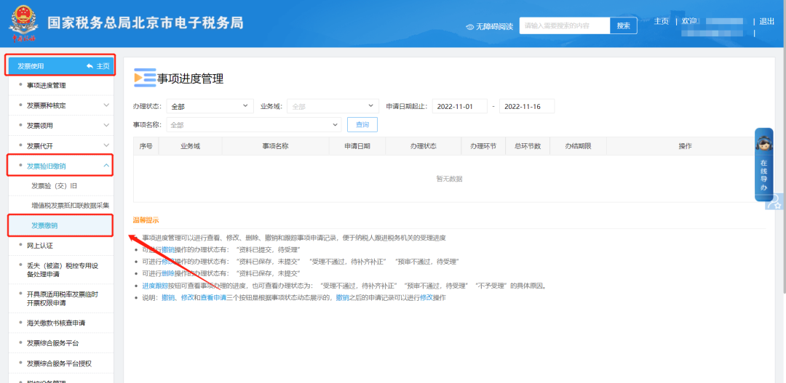The image size is (786, 383).
Task: Click the 搜索 button in header
Action: pyautogui.click(x=624, y=25)
